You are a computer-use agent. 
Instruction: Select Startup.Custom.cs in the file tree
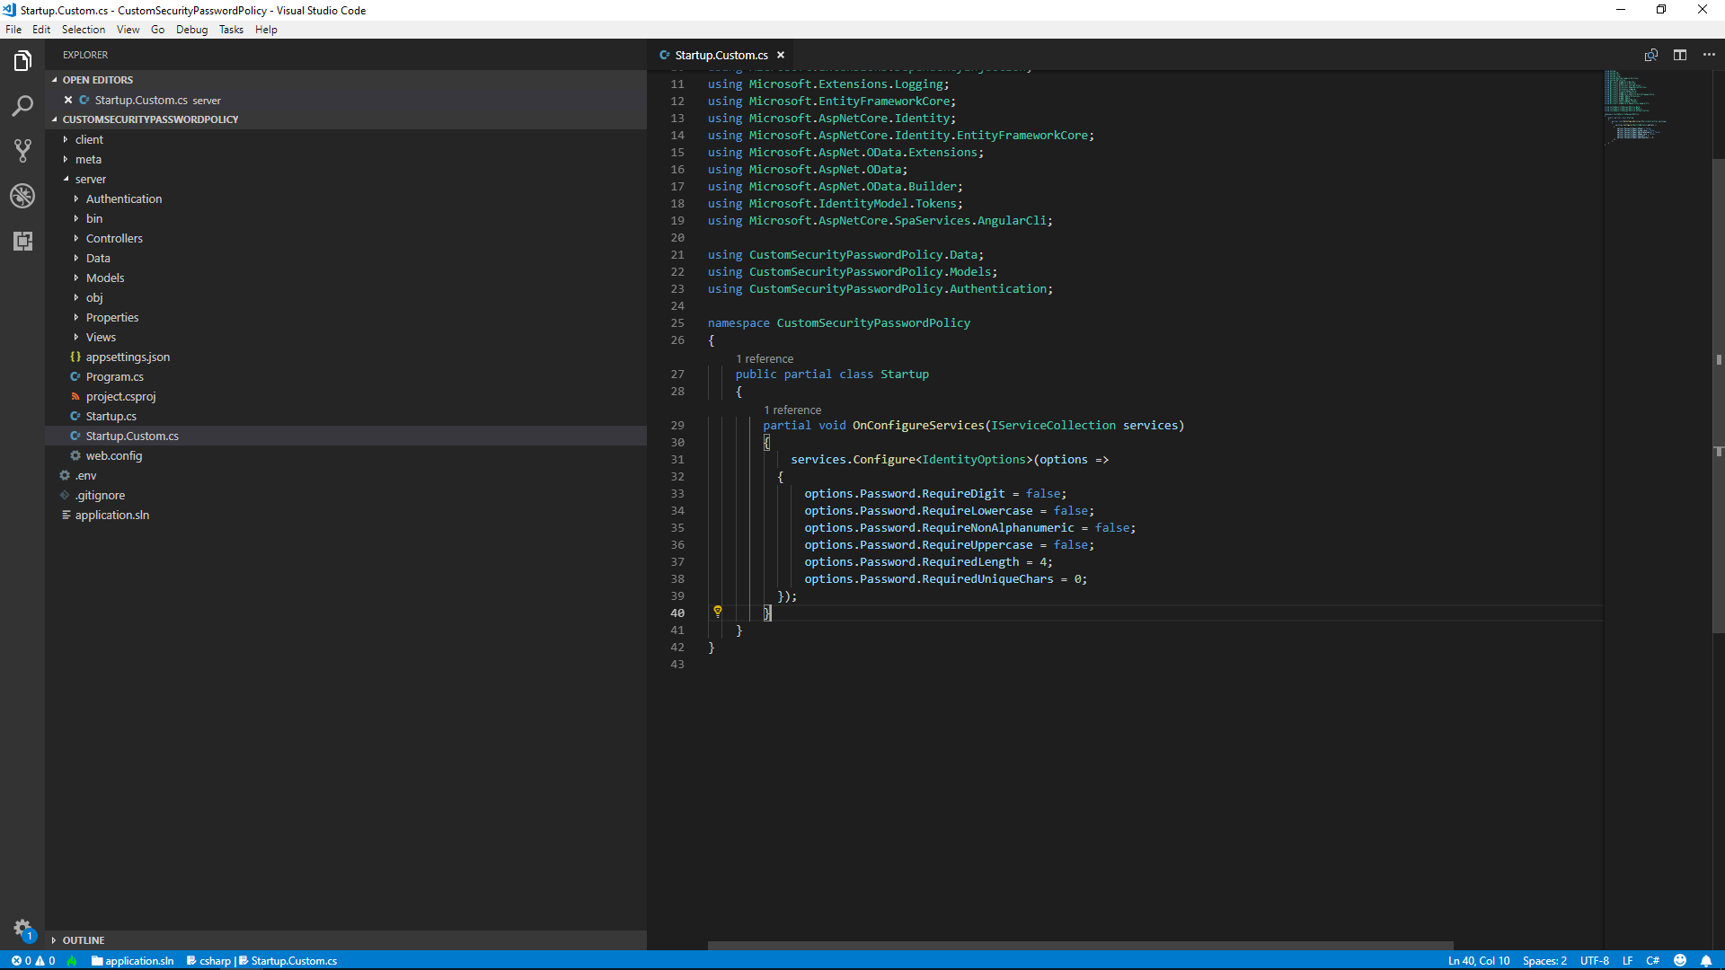pyautogui.click(x=346, y=436)
